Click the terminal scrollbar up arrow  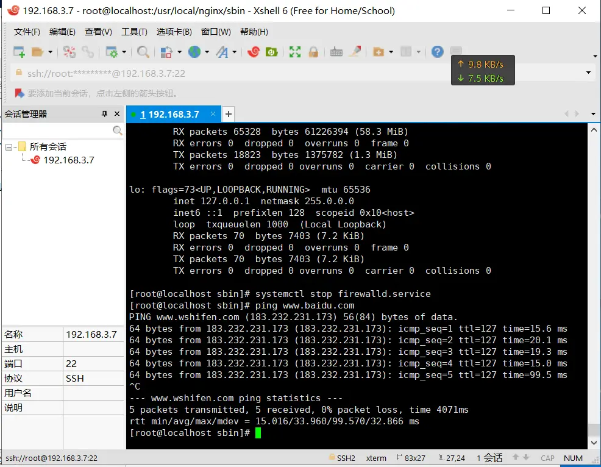(594, 130)
